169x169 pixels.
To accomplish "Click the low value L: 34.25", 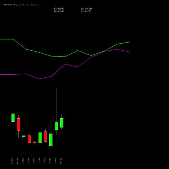I will (x=86, y=11).
